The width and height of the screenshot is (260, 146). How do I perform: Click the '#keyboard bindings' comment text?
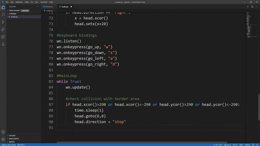[77, 35]
